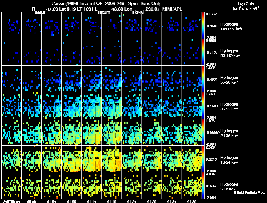
Task: Open the 35-55 keV image panel at 01:24
Action: point(131,106)
